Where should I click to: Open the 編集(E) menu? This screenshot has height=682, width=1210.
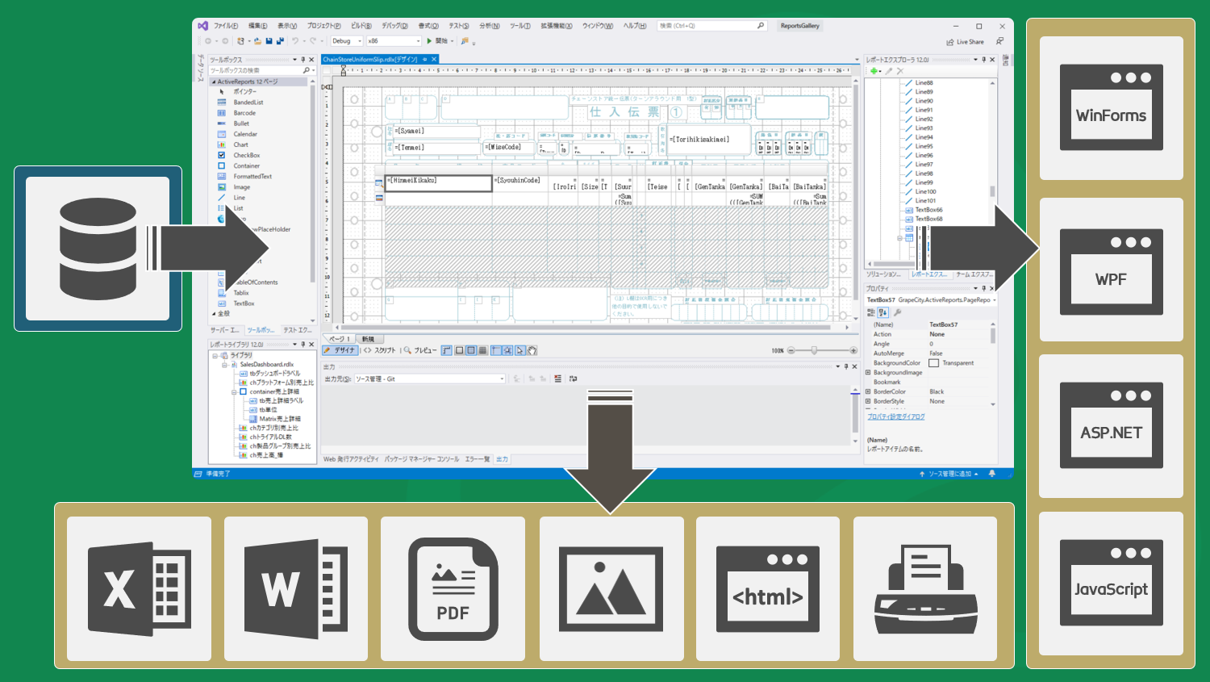coord(257,26)
